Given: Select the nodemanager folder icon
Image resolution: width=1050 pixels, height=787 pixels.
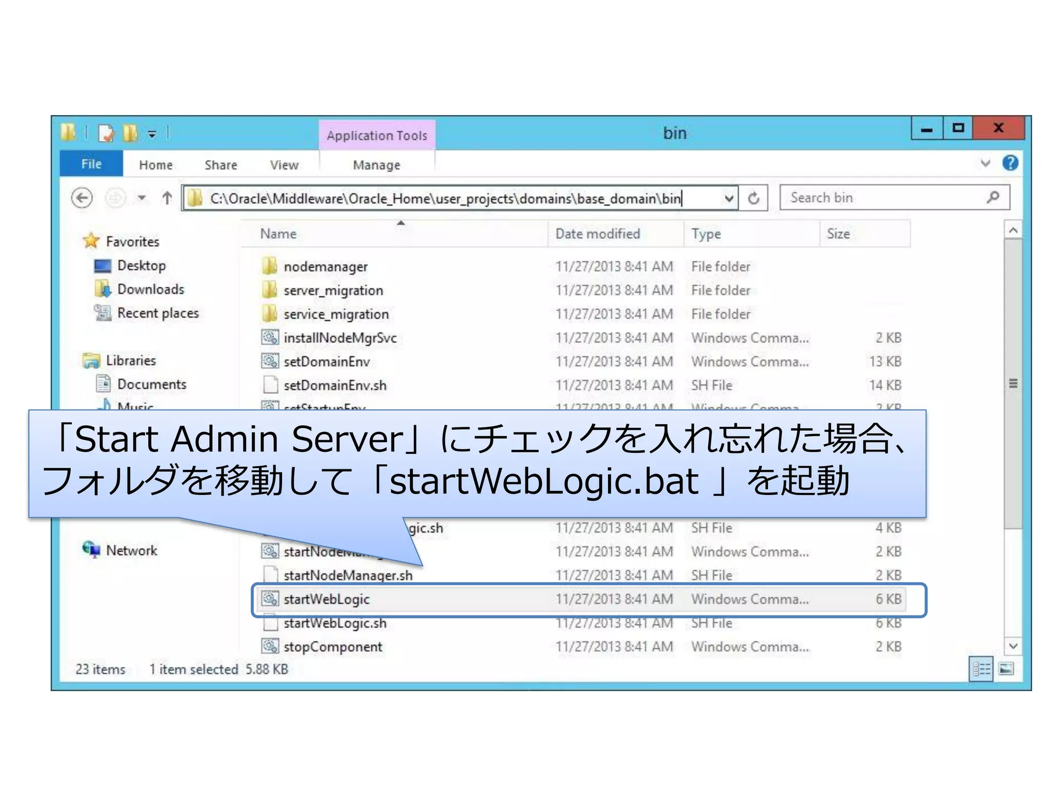Looking at the screenshot, I should [x=270, y=266].
